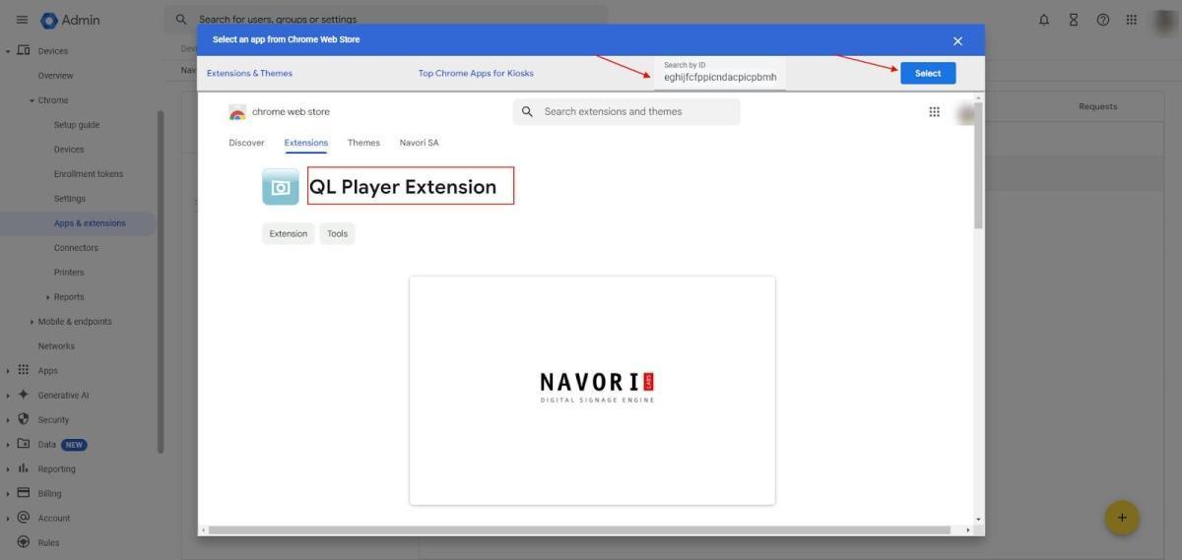Expand the Apps section arrow

(8, 371)
